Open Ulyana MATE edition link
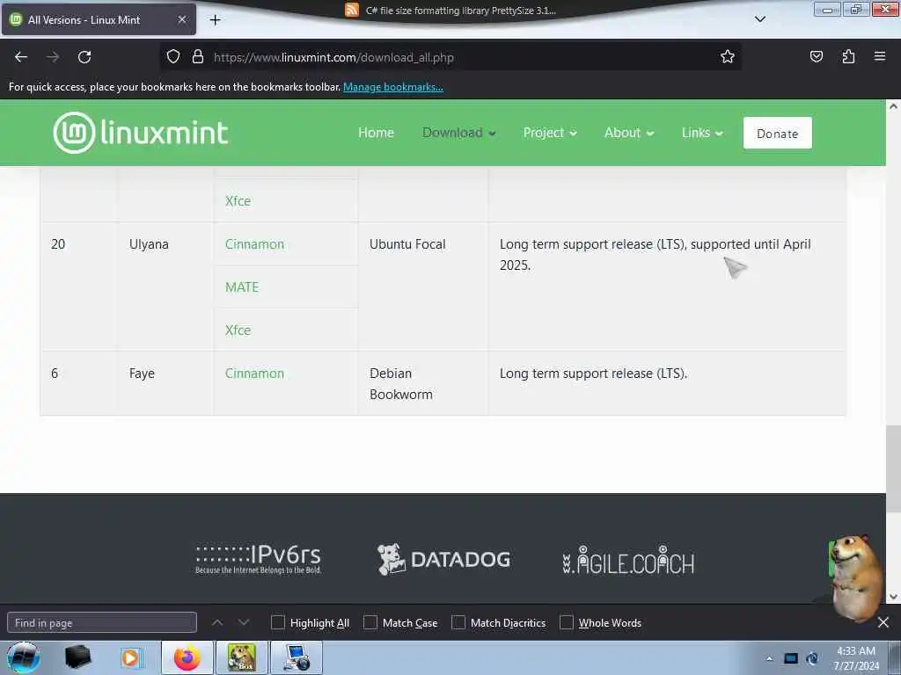 click(242, 287)
